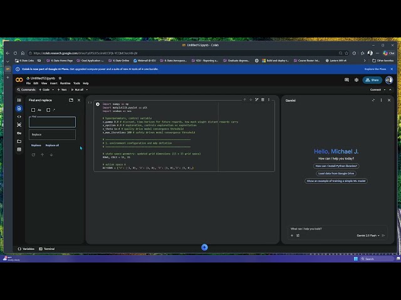Click the cell AI edit wand icon
401x300 pixels.
[x=256, y=100]
